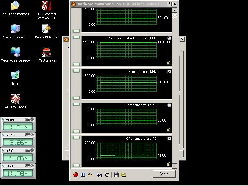This screenshot has height=186, width=248.
Task: Click the lock icon in the Core temperature graph
Action: pos(169,130)
